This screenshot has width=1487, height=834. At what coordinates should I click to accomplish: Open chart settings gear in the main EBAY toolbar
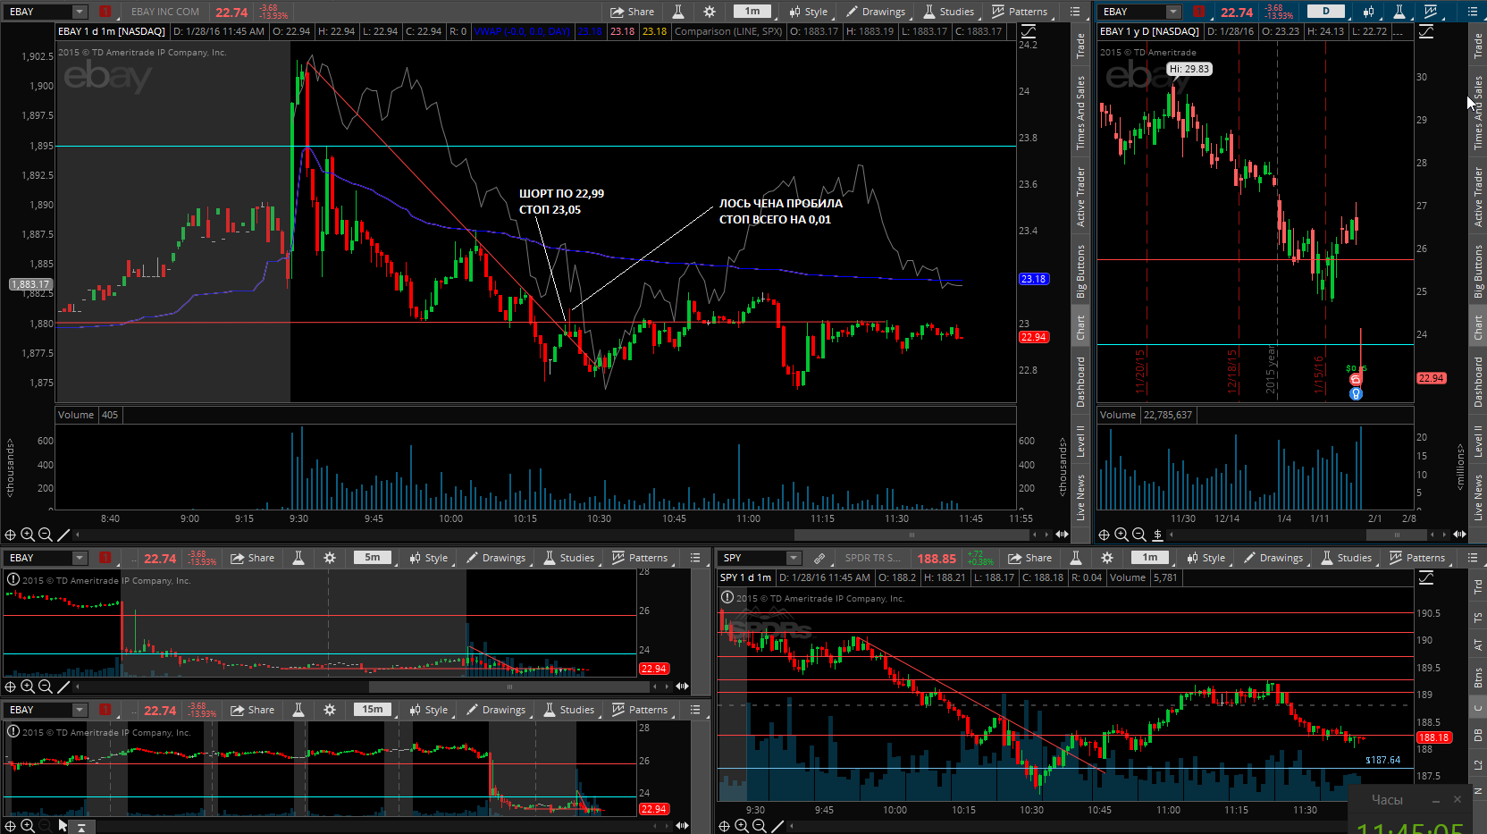(x=710, y=12)
